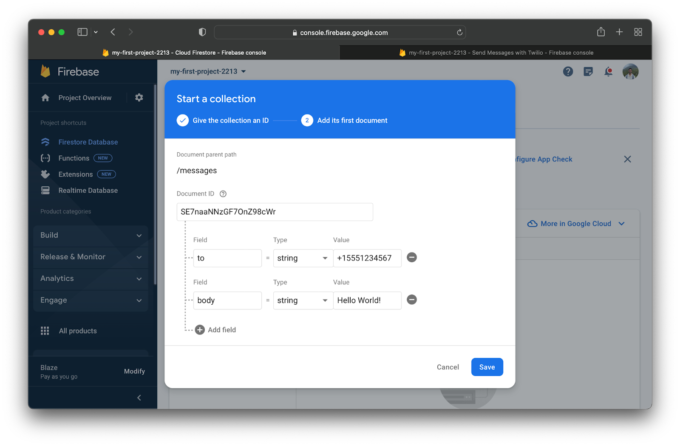This screenshot has width=680, height=446.
Task: Click the Document ID input field
Action: [x=275, y=212]
